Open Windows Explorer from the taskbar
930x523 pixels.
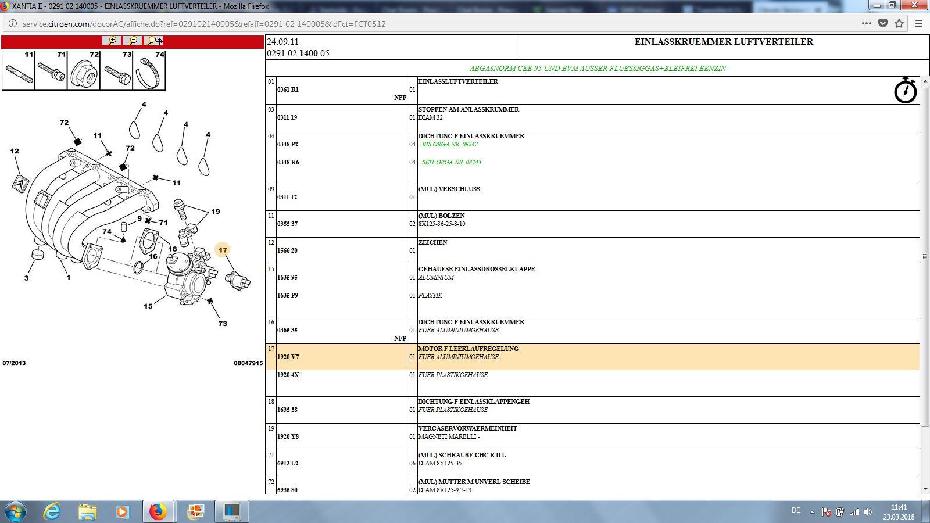88,511
